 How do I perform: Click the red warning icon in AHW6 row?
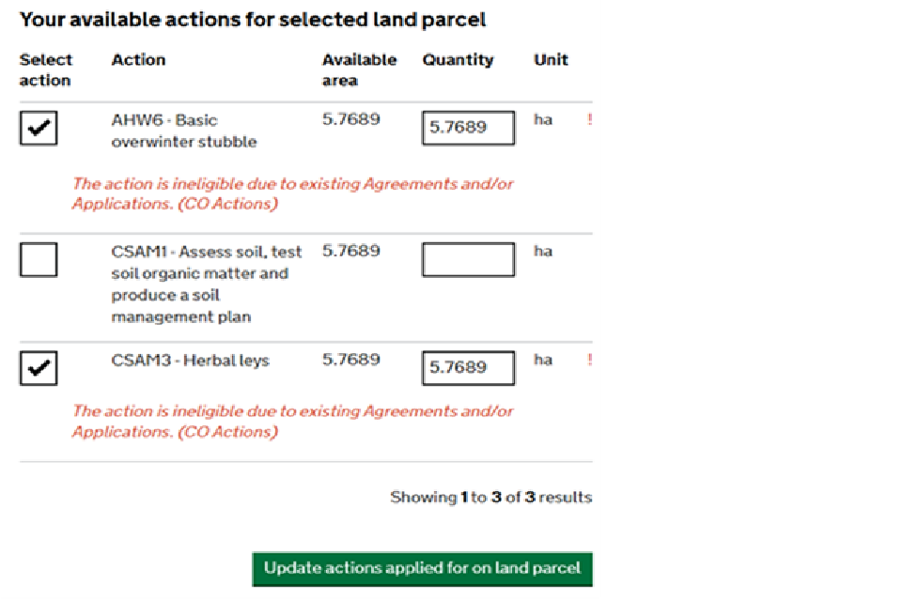coord(589,120)
